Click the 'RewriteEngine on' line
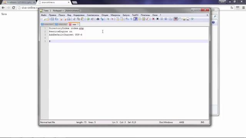This screenshot has width=246, height=138. (61, 31)
